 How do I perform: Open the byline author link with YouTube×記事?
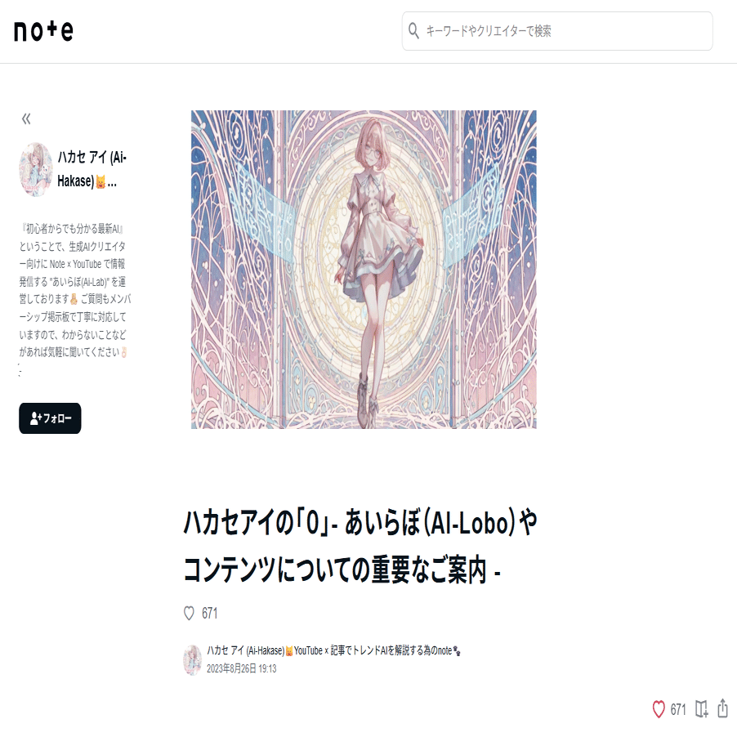(x=333, y=650)
